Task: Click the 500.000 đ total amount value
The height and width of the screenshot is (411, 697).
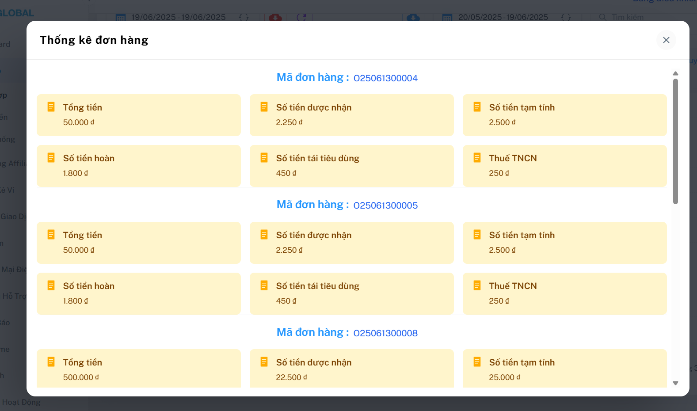Action: pos(81,377)
